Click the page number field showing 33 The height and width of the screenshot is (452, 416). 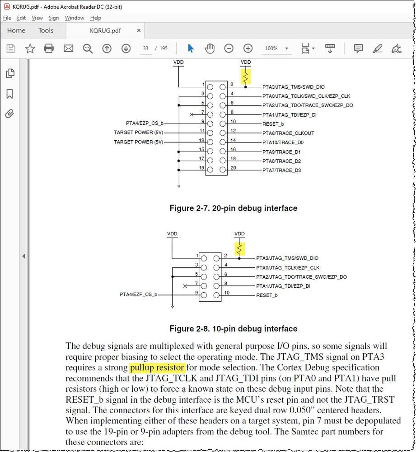[x=145, y=48]
